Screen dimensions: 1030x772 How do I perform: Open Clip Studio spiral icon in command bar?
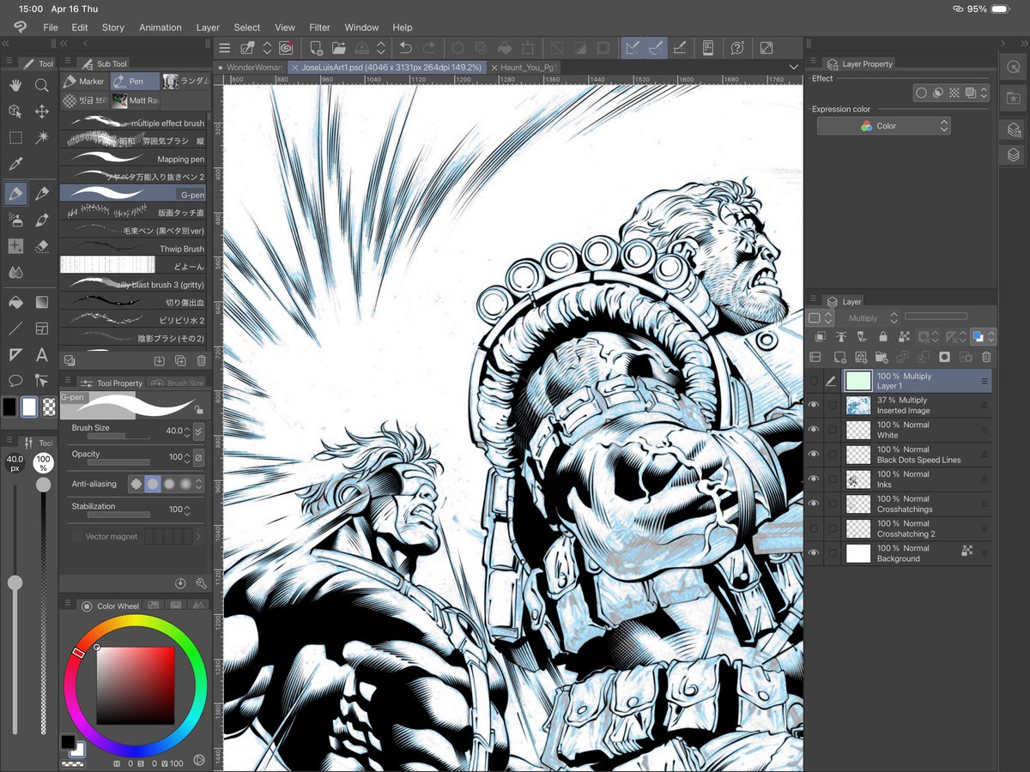286,48
